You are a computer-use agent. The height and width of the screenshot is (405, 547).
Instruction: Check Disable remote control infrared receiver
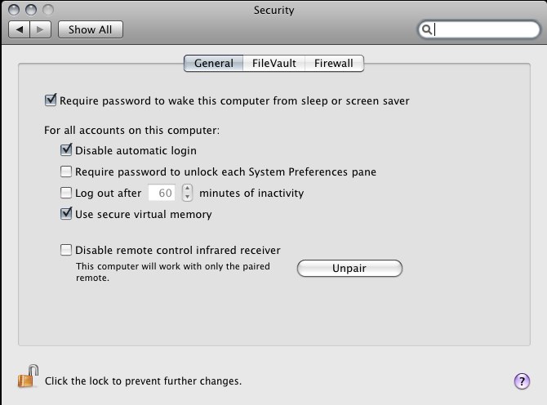tap(66, 250)
